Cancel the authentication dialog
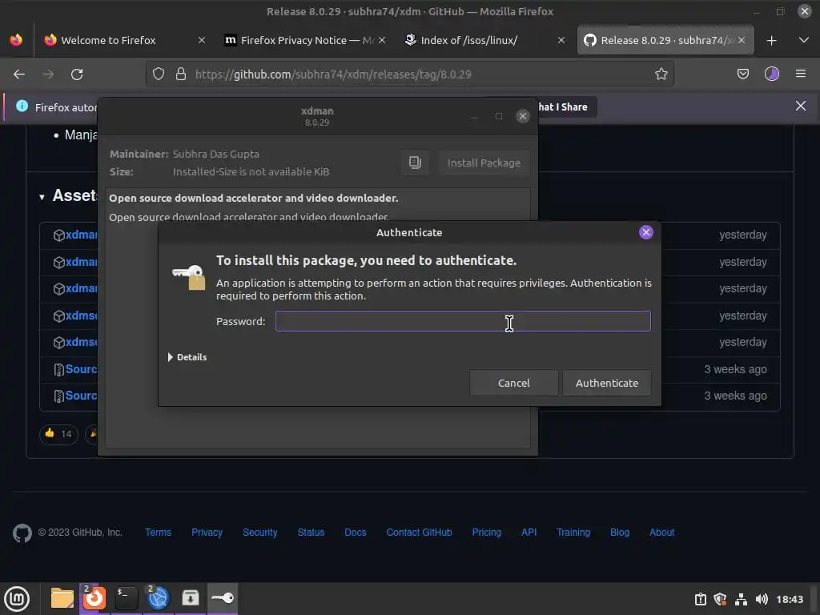This screenshot has width=820, height=615. tap(513, 383)
